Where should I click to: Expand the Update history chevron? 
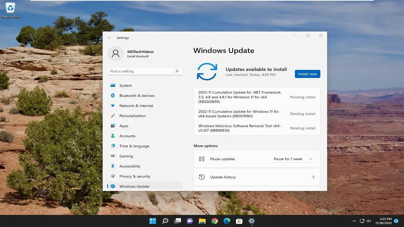(x=313, y=177)
